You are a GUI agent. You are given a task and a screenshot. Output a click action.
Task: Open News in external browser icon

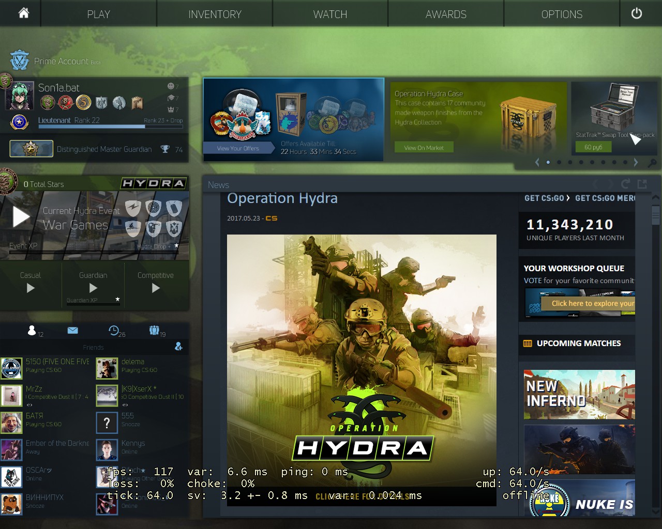[x=642, y=184]
